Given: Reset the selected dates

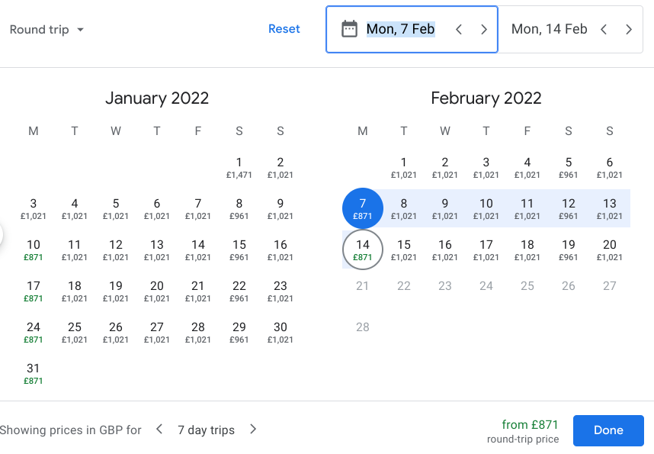Looking at the screenshot, I should [x=284, y=29].
